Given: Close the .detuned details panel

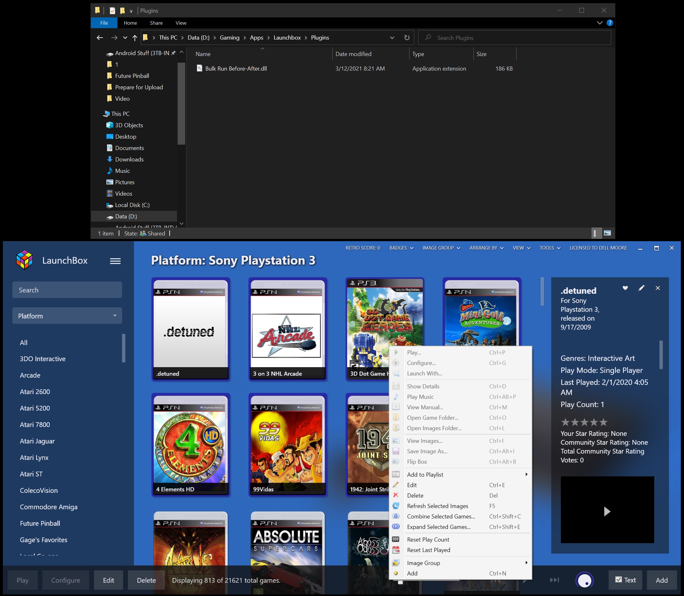Looking at the screenshot, I should (658, 288).
